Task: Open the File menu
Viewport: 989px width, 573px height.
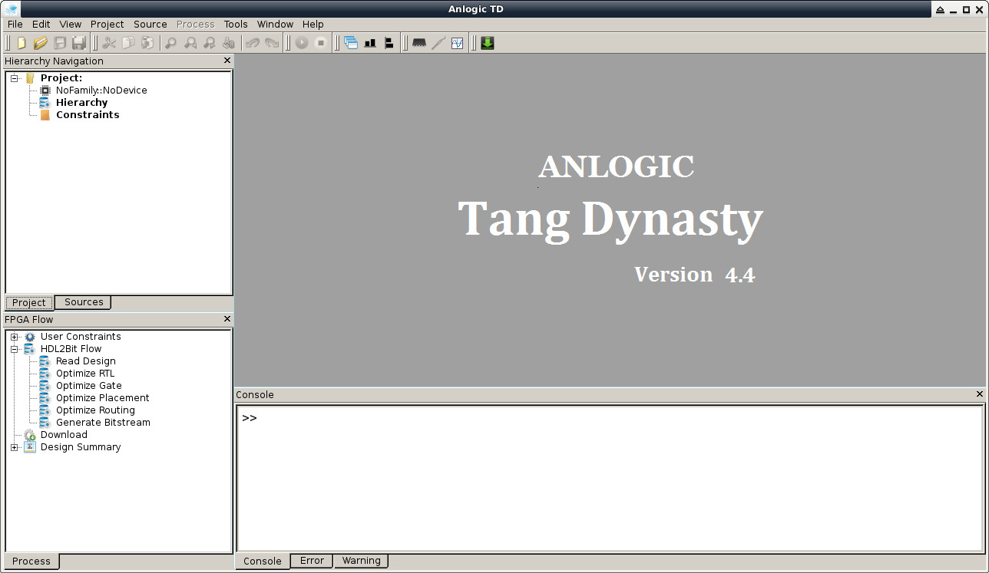Action: coord(15,24)
